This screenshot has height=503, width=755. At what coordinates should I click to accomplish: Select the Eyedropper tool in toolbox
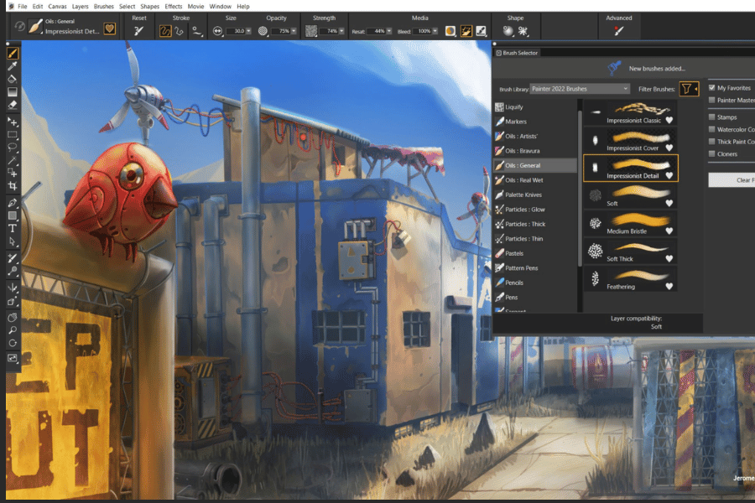point(13,65)
